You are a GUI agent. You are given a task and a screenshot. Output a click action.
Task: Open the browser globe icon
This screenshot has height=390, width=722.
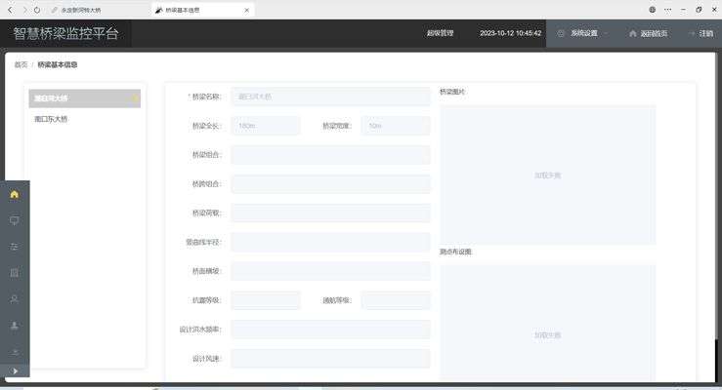point(652,9)
